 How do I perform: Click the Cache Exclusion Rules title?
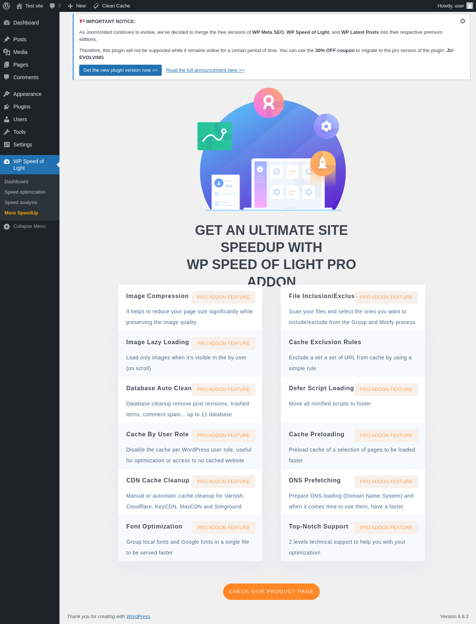tap(325, 342)
